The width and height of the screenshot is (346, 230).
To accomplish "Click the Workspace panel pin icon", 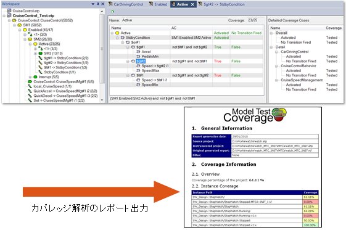I will coord(98,4).
